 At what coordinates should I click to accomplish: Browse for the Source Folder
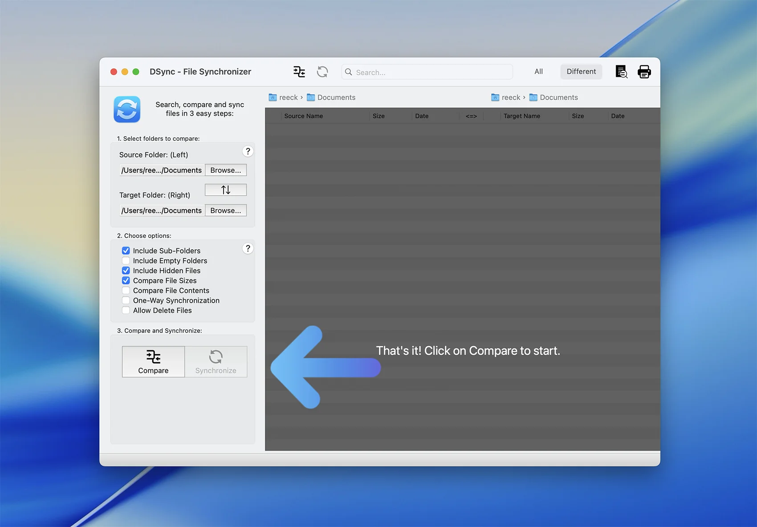tap(226, 170)
